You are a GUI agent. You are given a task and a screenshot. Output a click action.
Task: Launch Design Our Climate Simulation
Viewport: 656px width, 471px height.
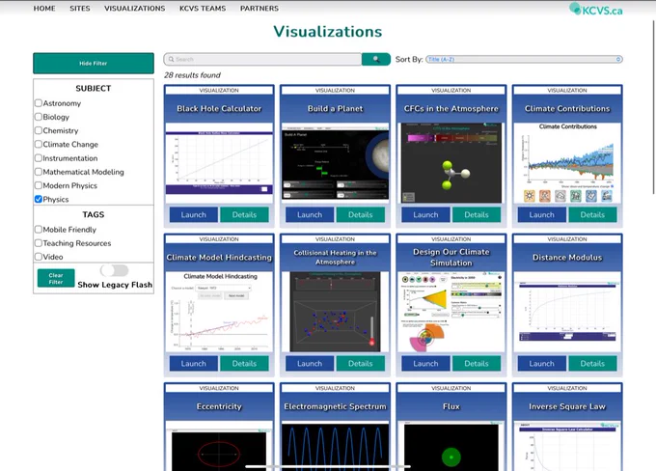(425, 364)
